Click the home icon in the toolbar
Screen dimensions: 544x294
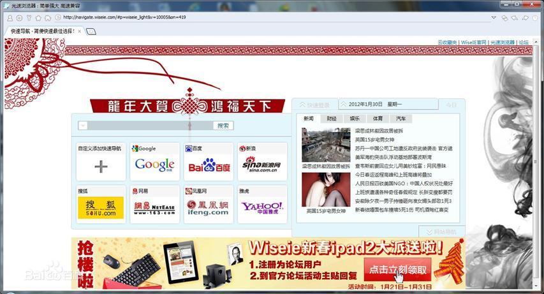48,18
